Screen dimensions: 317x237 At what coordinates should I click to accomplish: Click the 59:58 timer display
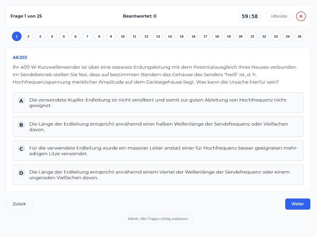click(x=250, y=16)
